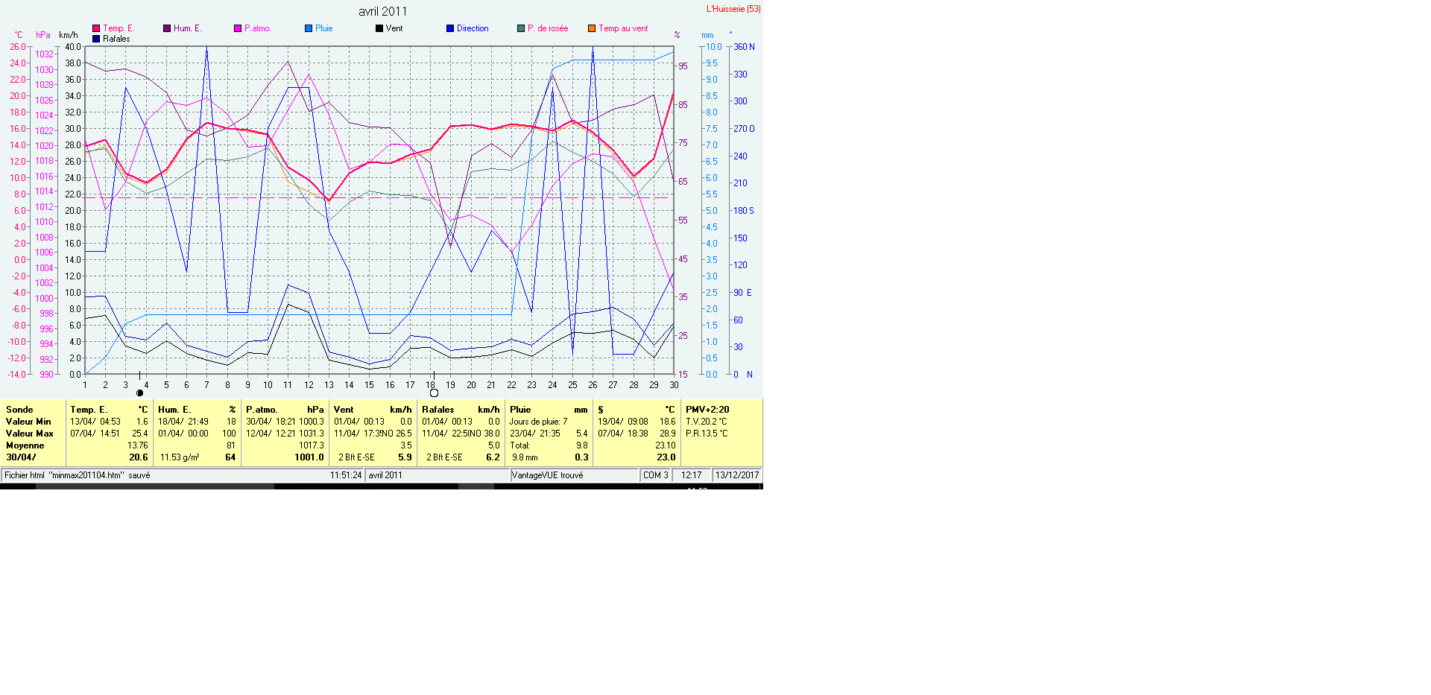Click the 'Vent' table column header
Viewport: 1431px width, 695px height.
coord(344,410)
